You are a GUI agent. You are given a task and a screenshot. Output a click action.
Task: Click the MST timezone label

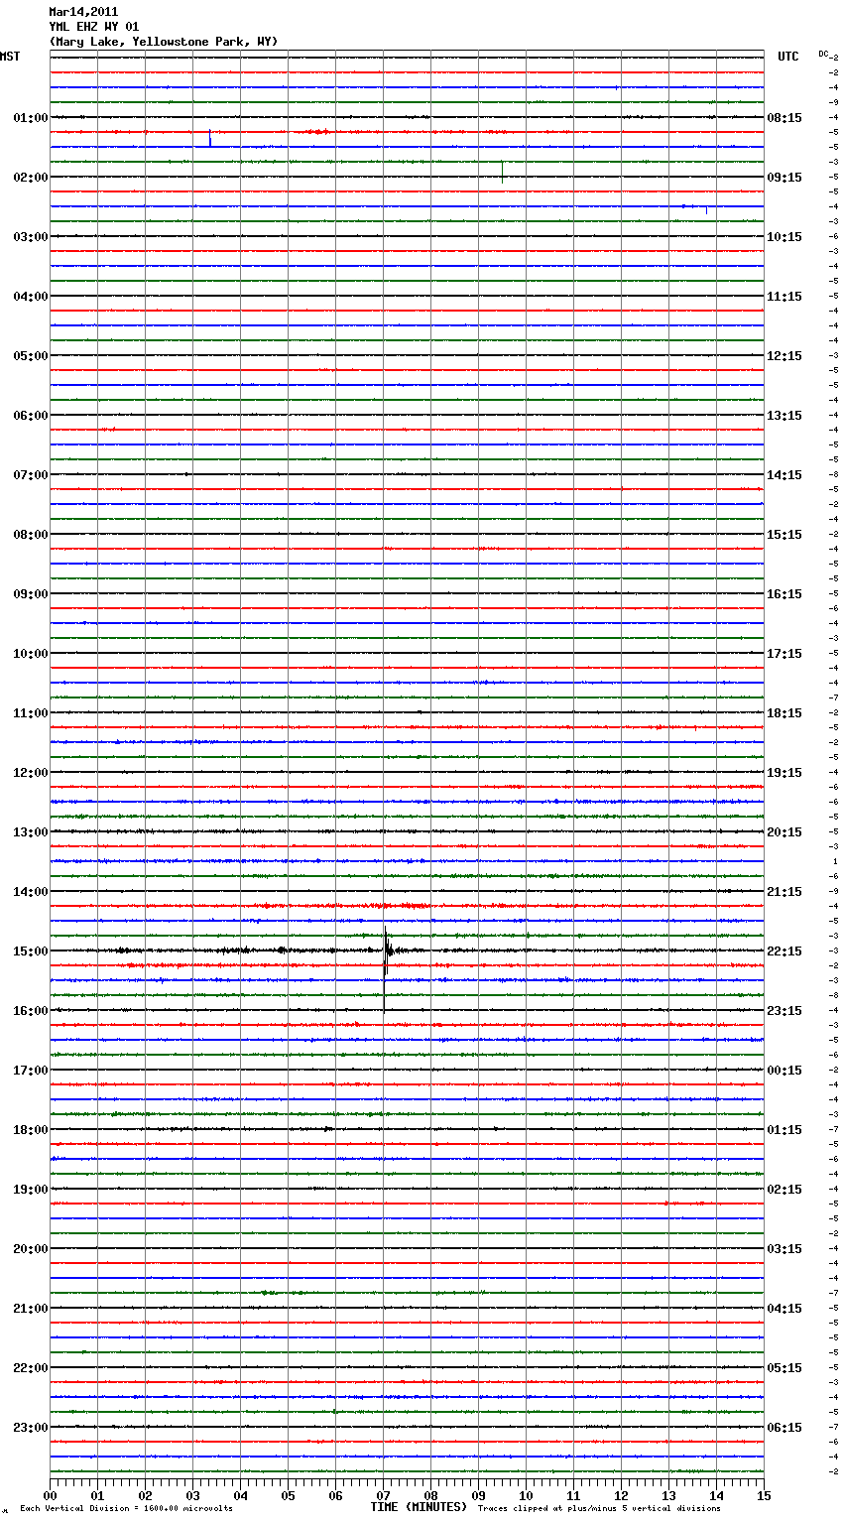(x=10, y=57)
